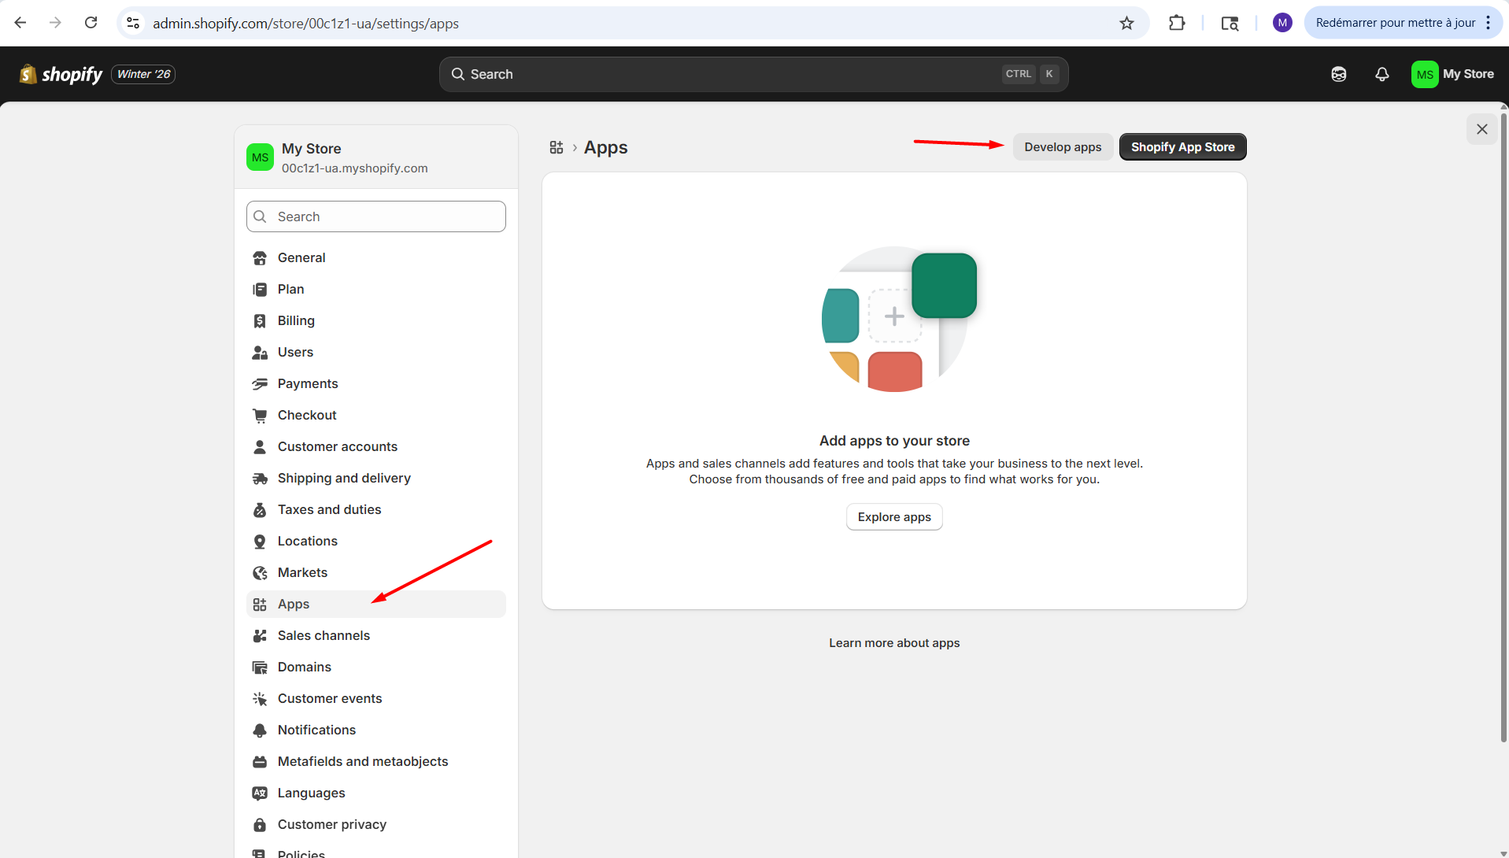Click the Chrome profile avatar
Image resolution: width=1509 pixels, height=858 pixels.
pos(1282,23)
